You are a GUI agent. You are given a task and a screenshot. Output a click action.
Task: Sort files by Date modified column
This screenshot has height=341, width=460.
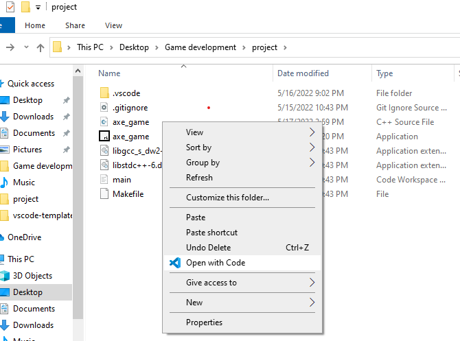point(303,73)
